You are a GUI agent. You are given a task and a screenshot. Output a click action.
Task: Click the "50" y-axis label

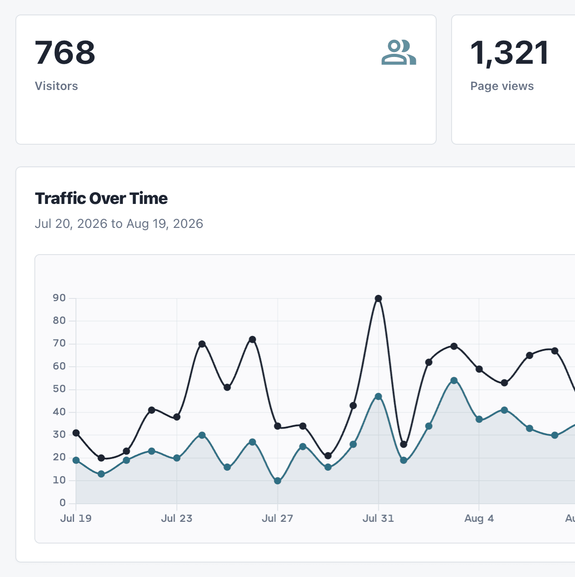[x=59, y=389]
